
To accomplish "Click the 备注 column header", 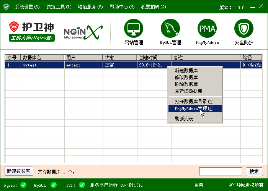I will tap(206, 57).
